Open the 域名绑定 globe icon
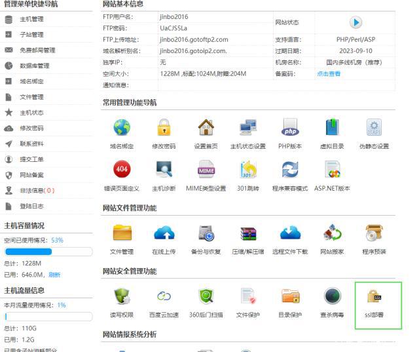The height and width of the screenshot is (352, 419). (122, 127)
